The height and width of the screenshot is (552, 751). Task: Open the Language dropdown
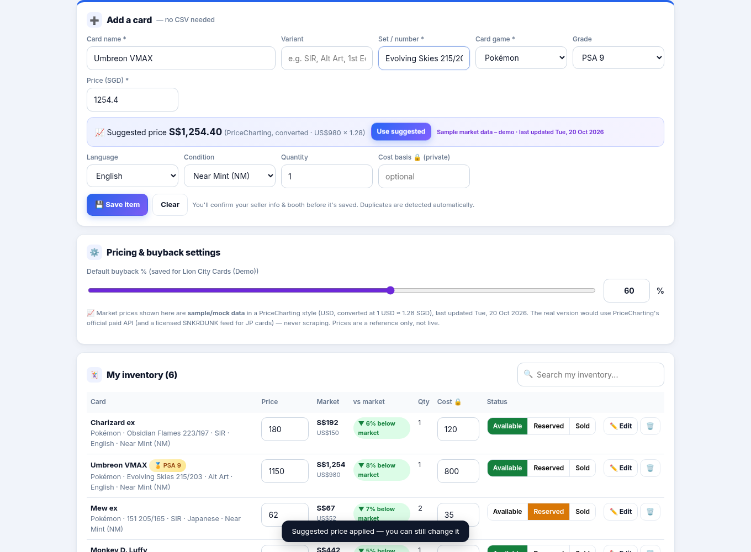tap(133, 176)
